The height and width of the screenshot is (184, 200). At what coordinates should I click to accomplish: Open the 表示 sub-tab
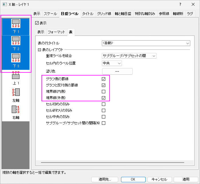coord(41,32)
